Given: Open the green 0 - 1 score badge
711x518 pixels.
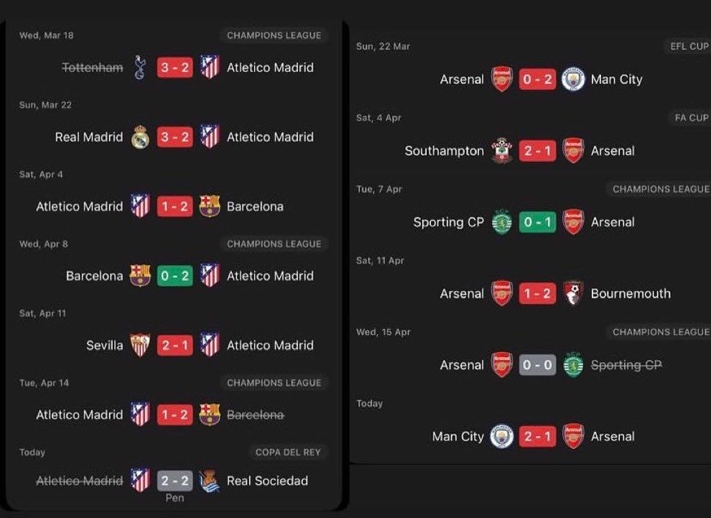Looking at the screenshot, I should 537,222.
